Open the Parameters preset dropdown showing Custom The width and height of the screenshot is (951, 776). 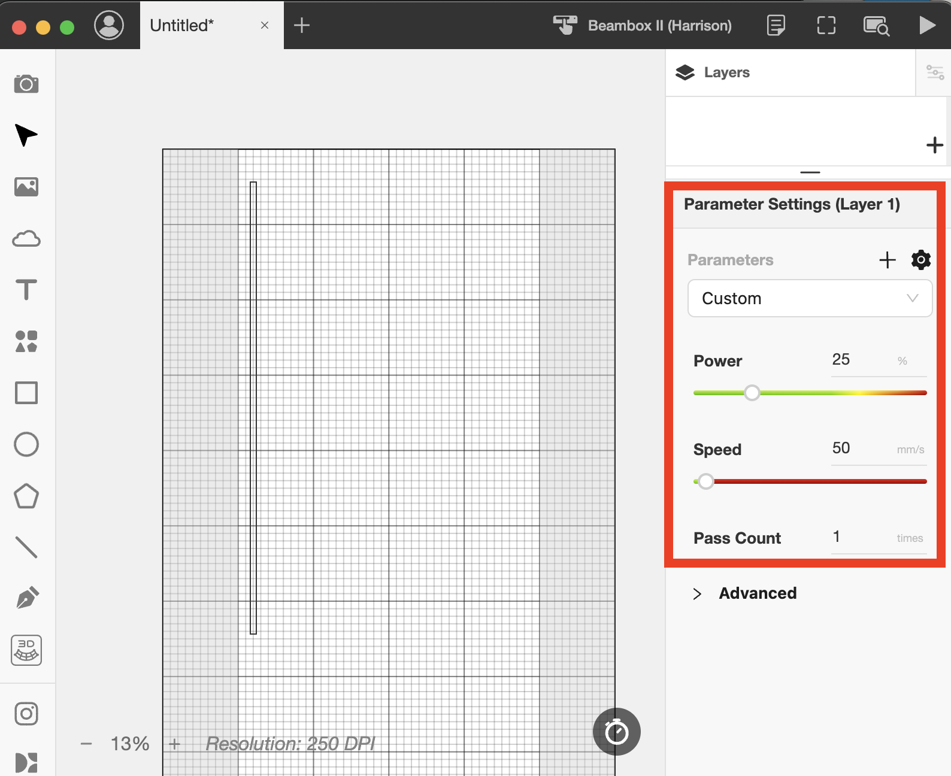pyautogui.click(x=810, y=298)
